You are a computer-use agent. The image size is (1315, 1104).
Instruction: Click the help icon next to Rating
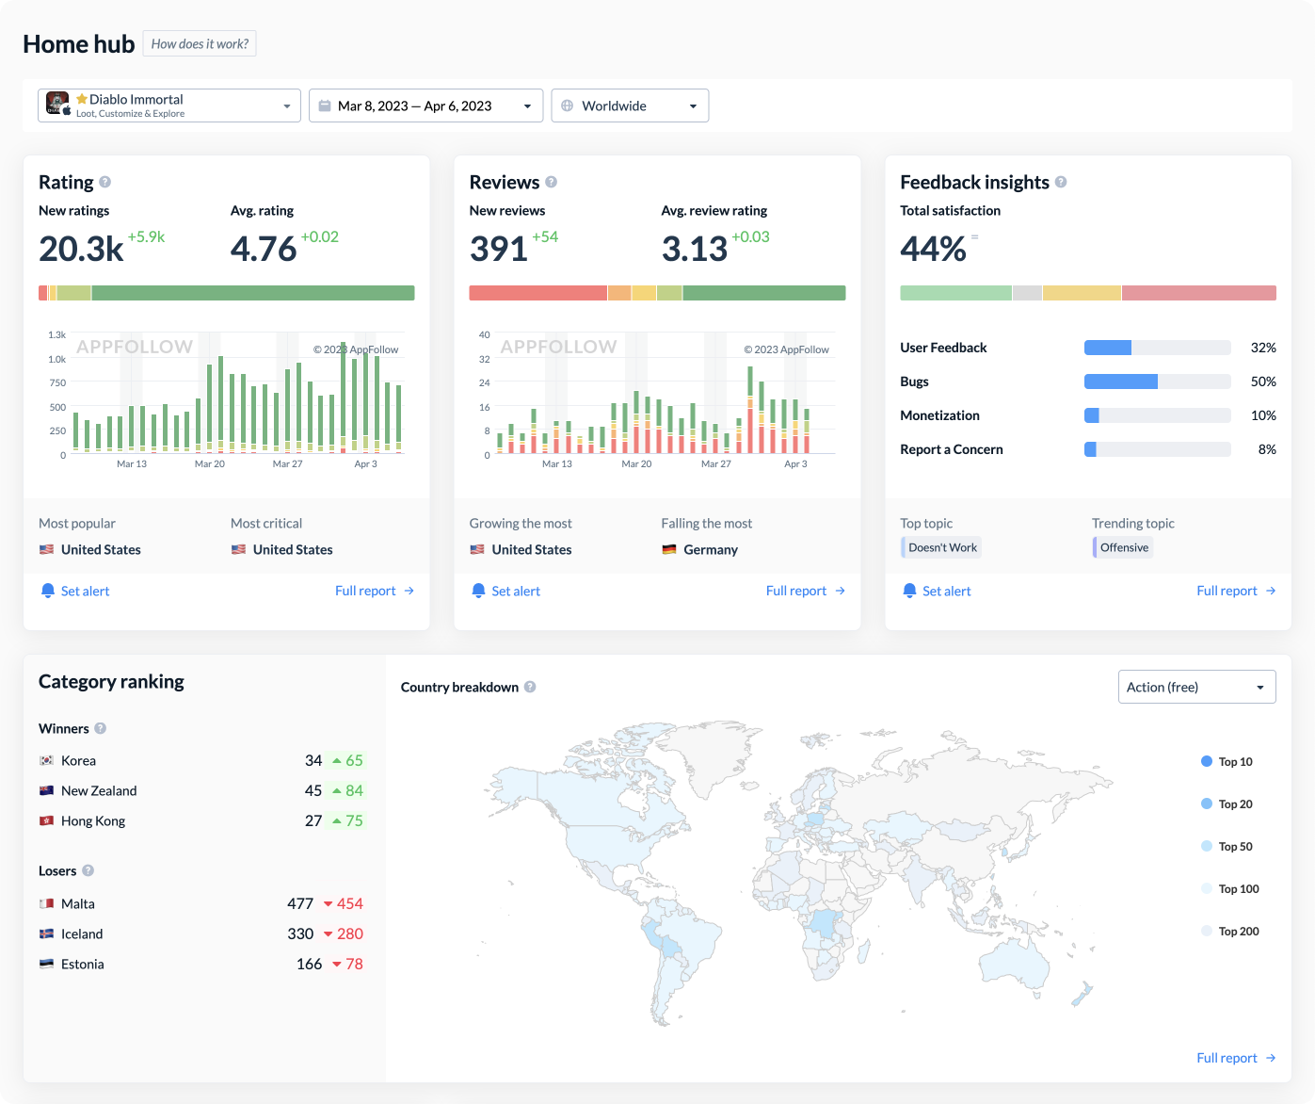coord(105,182)
